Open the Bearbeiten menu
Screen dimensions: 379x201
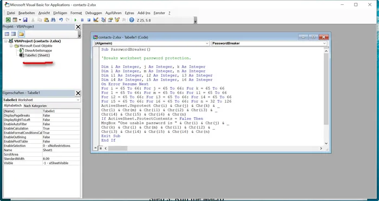point(27,13)
